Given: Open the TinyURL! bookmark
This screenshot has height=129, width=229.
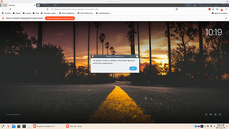Looking at the screenshot, I should point(6,13).
